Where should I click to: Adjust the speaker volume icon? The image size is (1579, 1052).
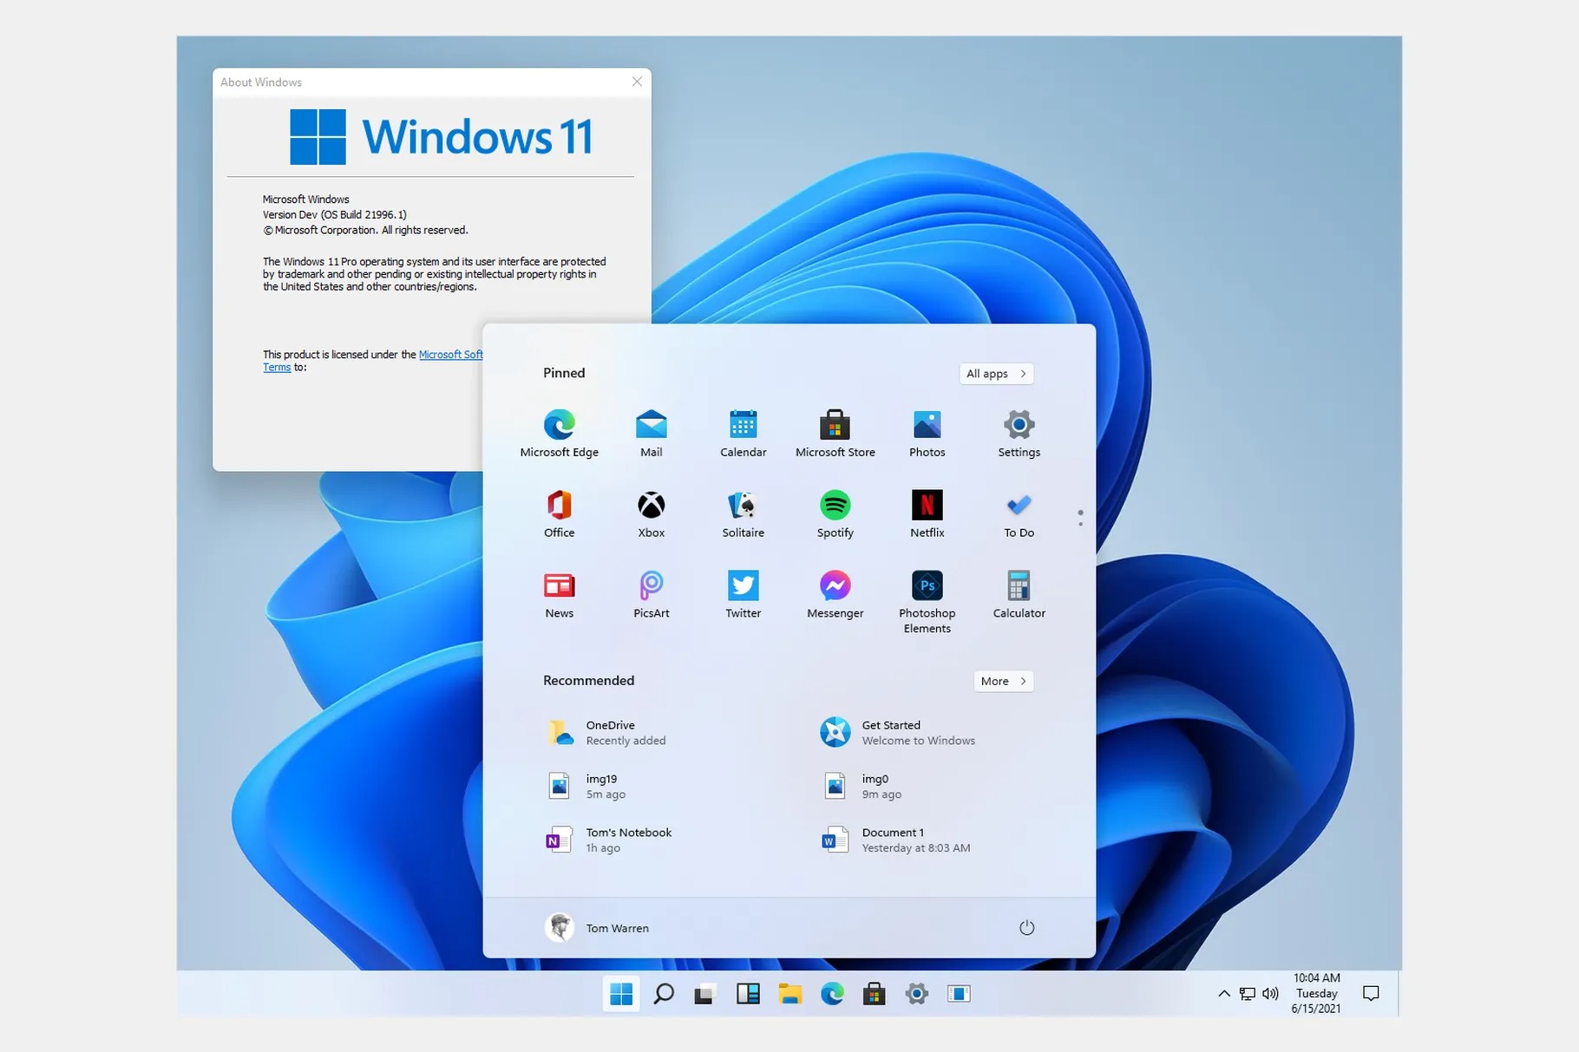point(1270,994)
